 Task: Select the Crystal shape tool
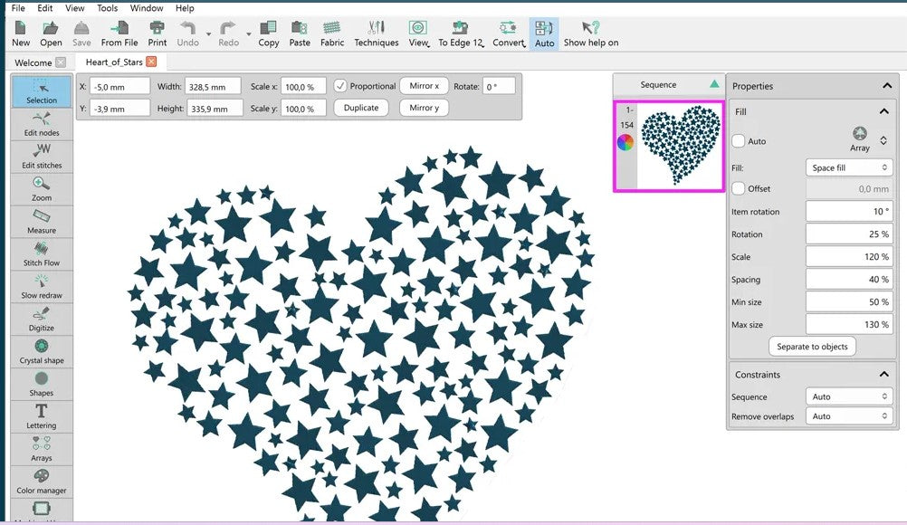pos(42,352)
